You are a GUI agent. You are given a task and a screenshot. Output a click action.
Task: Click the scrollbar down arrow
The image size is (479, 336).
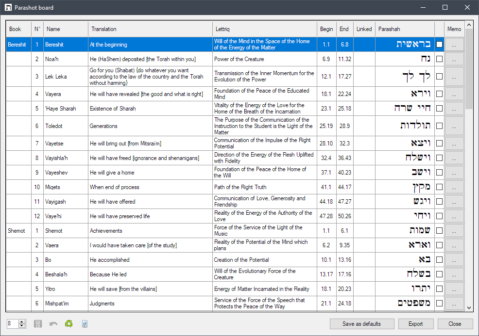tap(469, 308)
